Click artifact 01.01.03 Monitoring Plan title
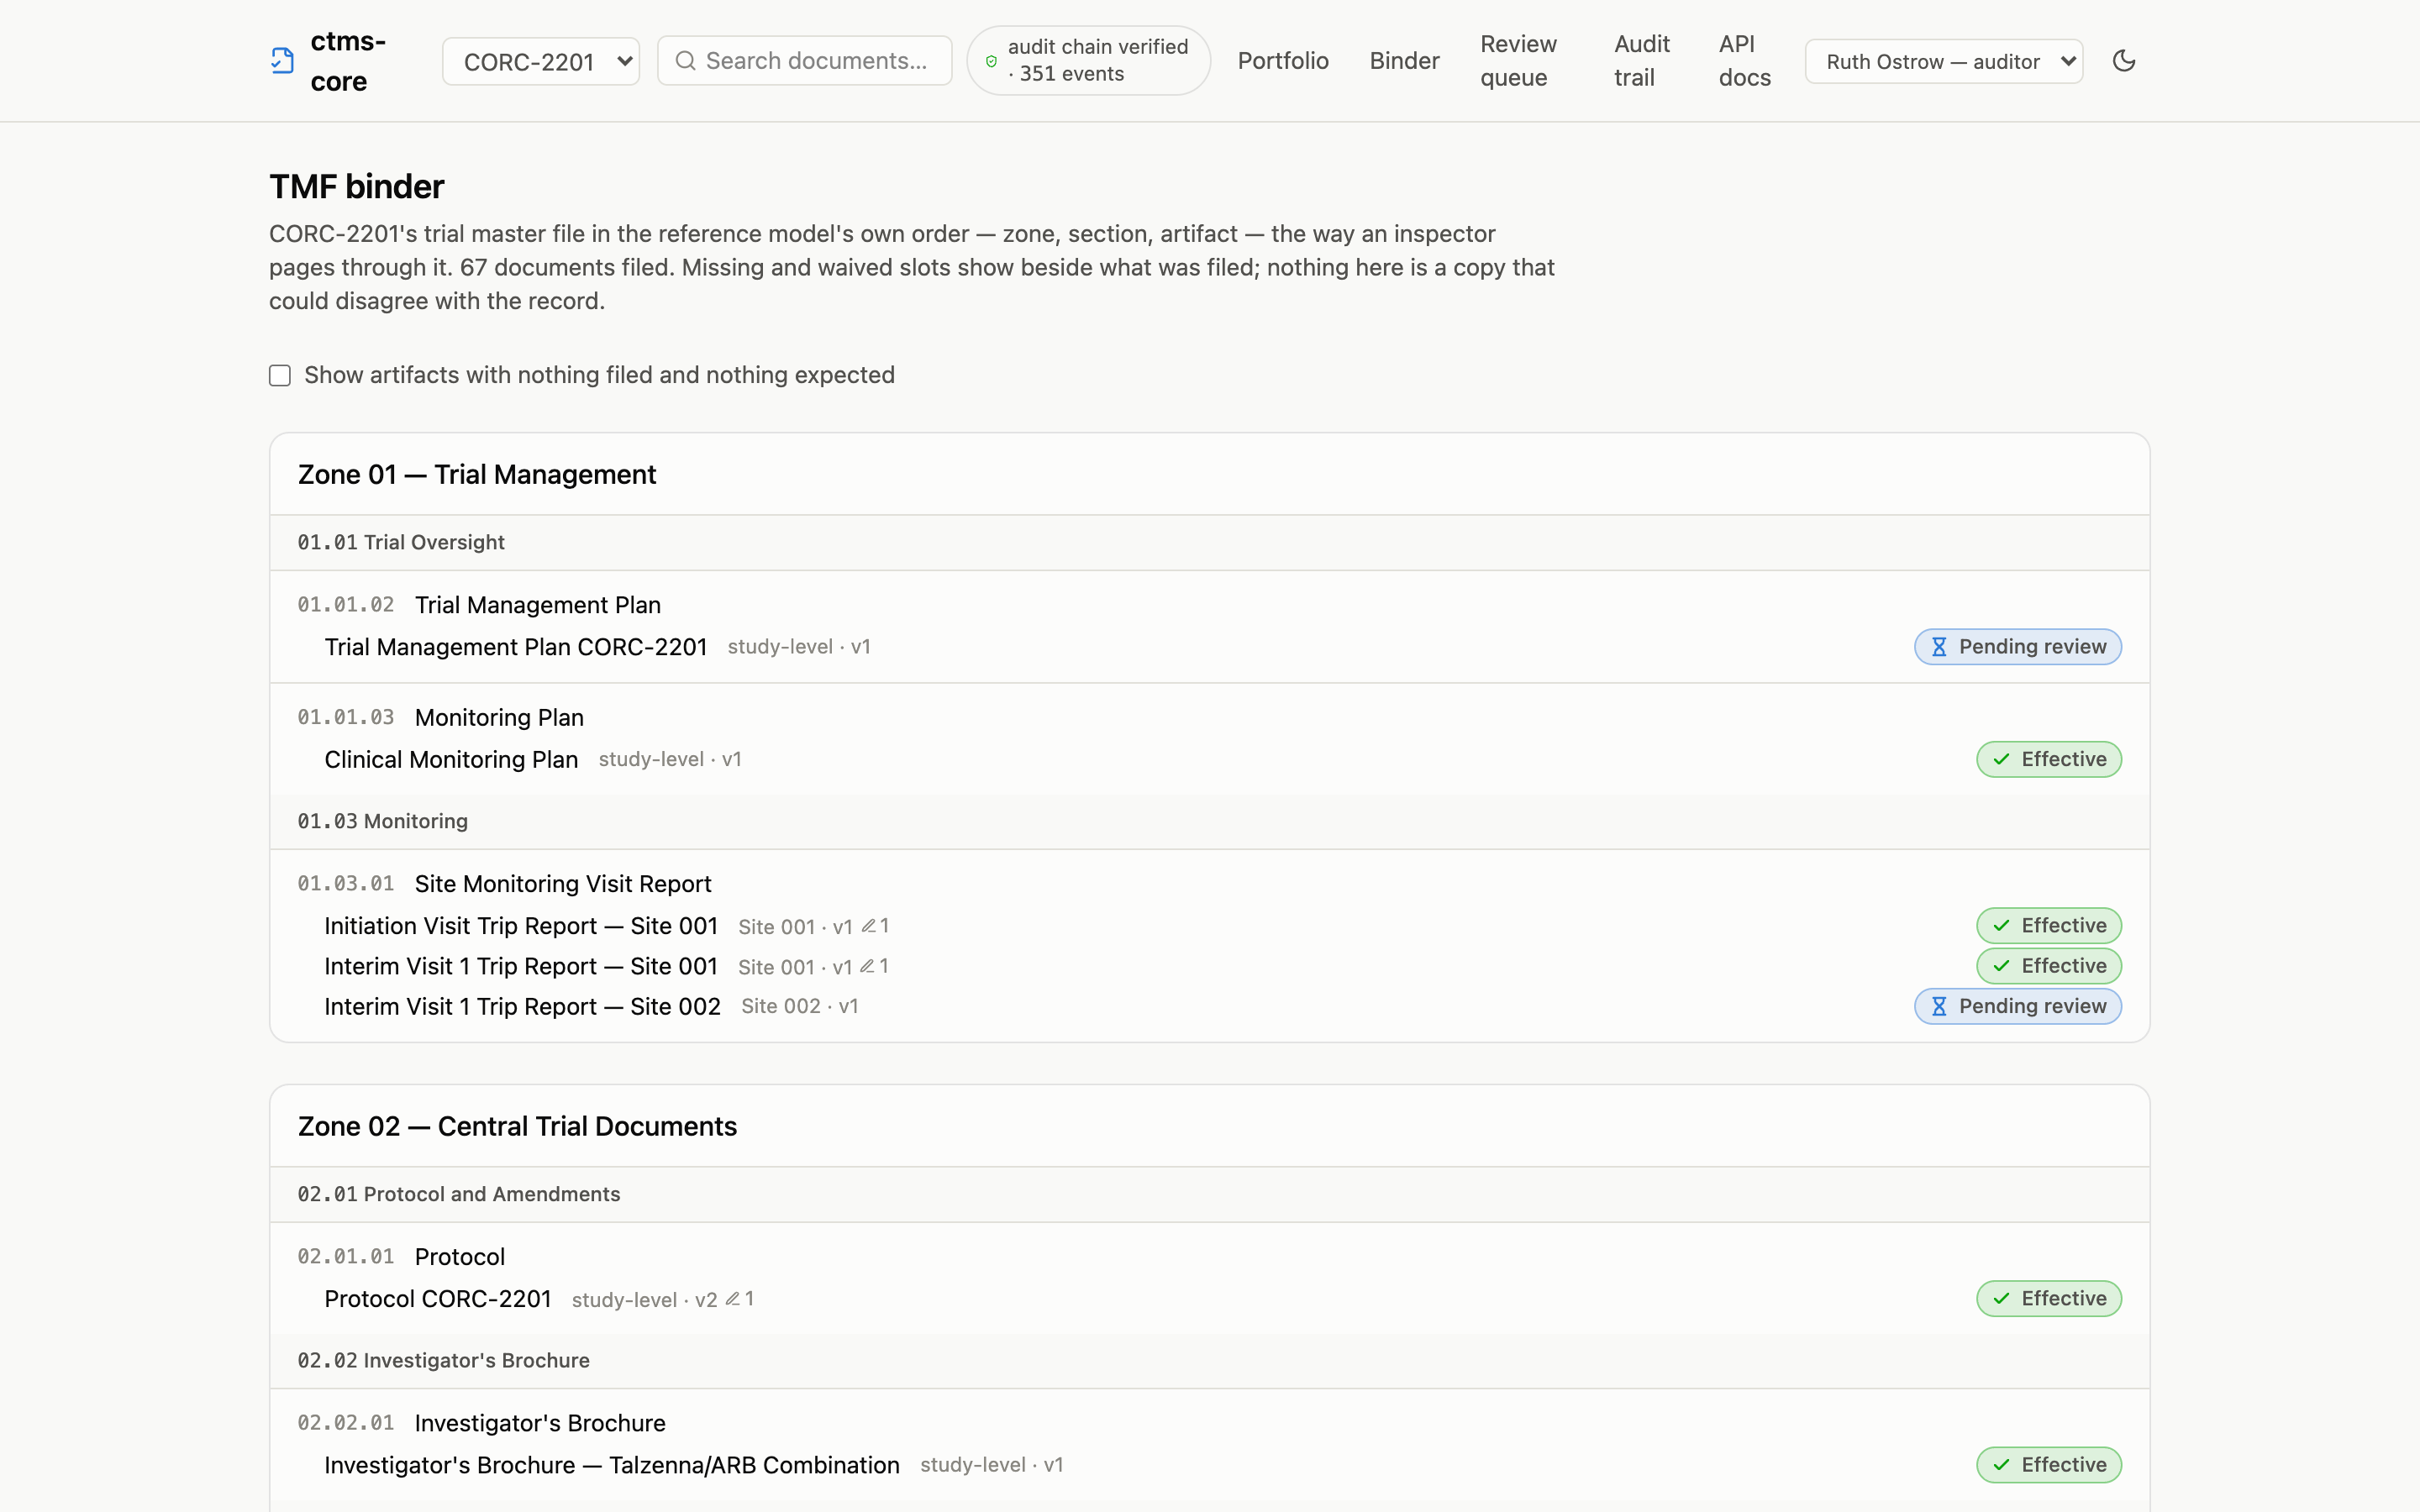 tap(499, 718)
